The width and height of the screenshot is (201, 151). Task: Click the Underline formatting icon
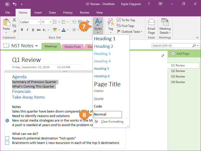click(33, 30)
